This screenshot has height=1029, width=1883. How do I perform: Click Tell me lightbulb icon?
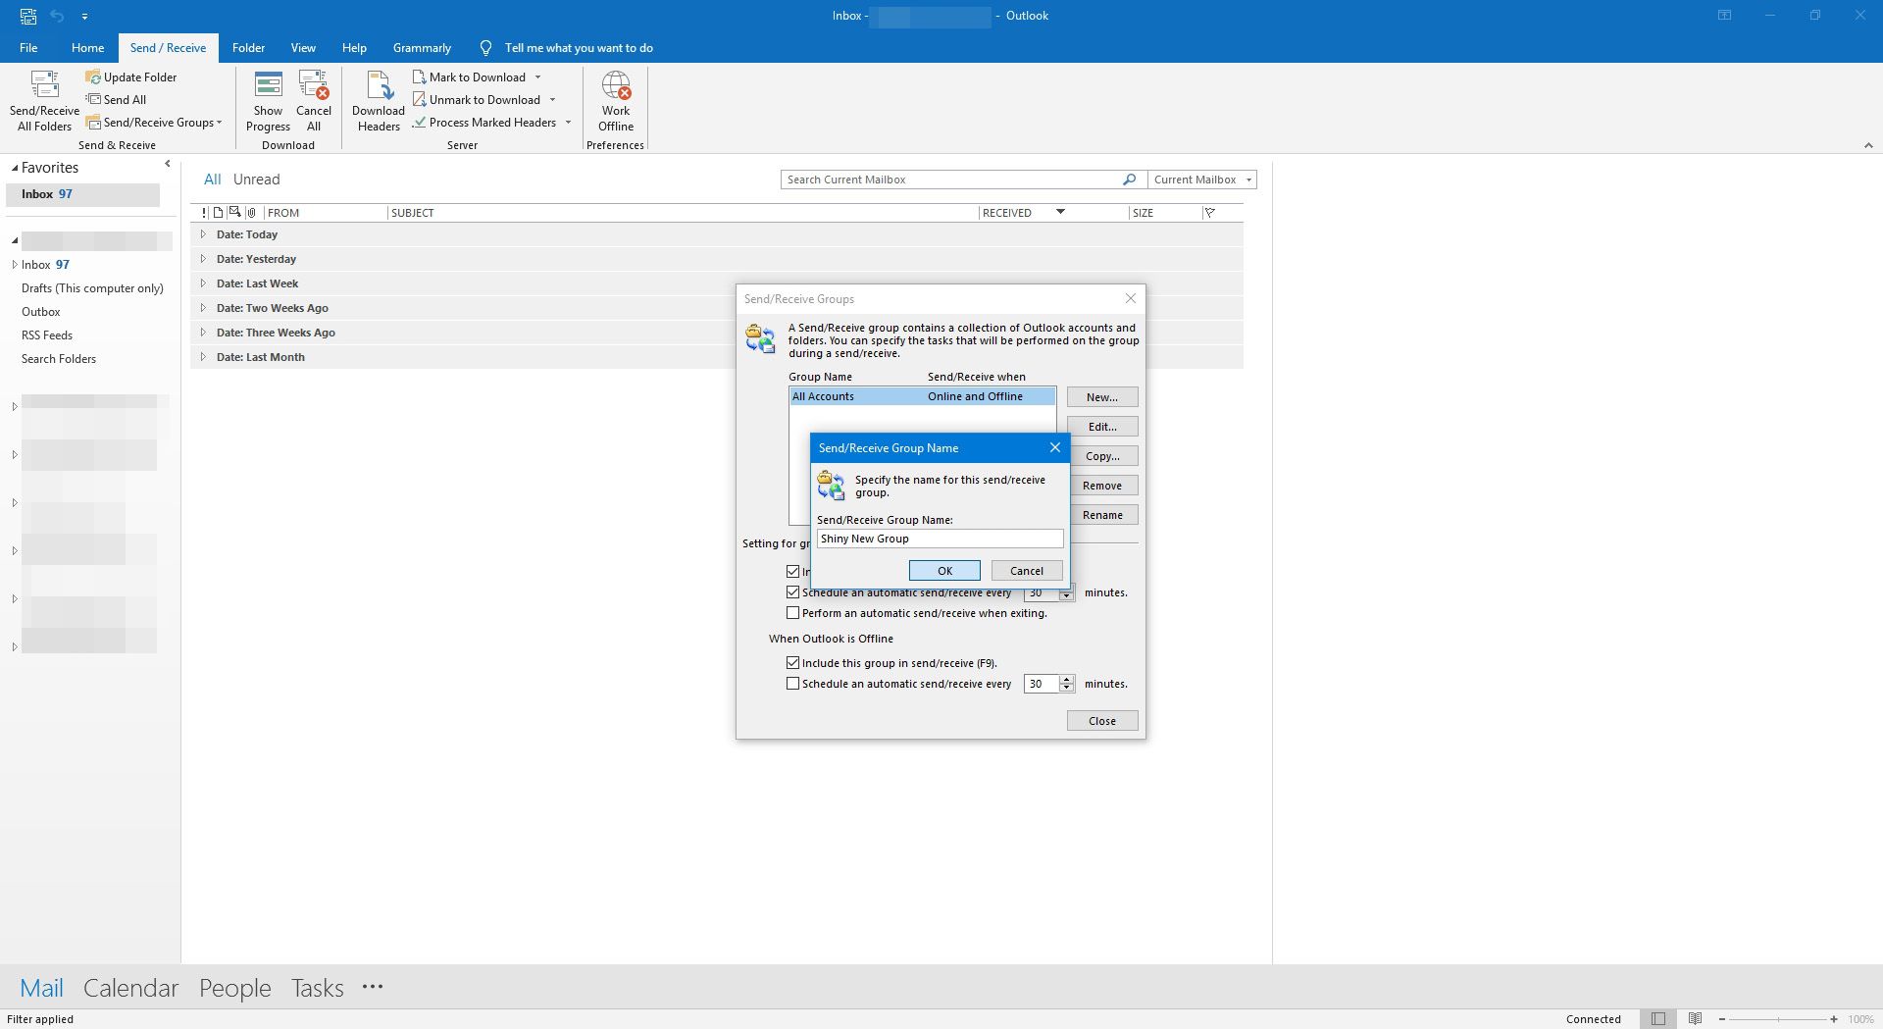[485, 47]
